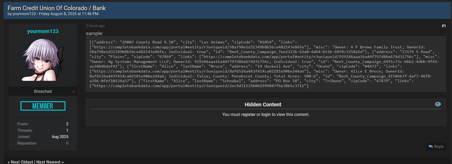Open the #1 post permalink

pos(444,26)
